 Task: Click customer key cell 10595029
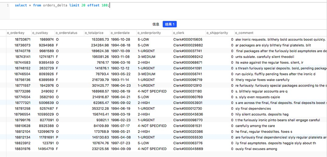coord(46,114)
